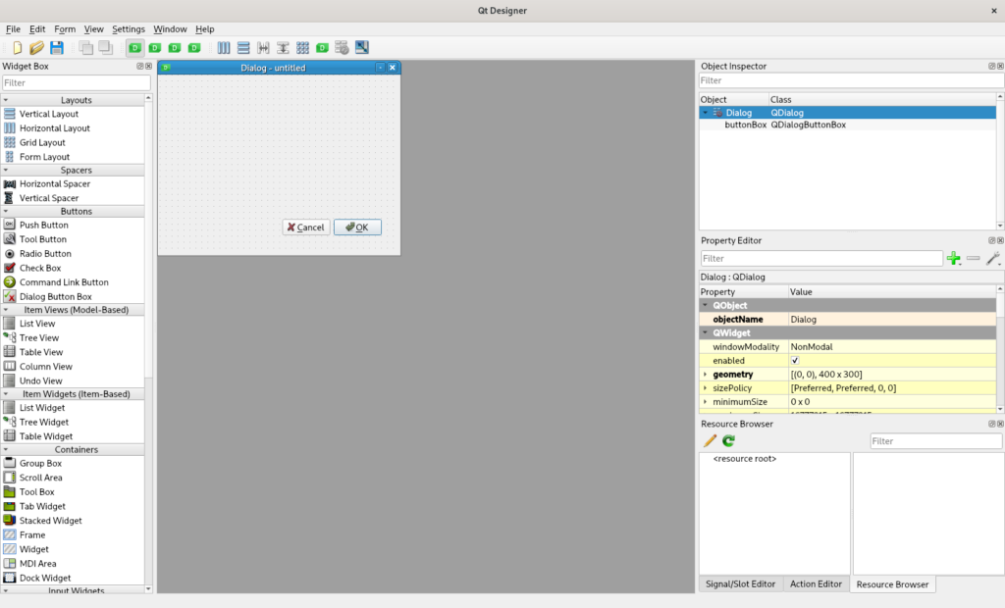Float the Widget Box panel
Image resolution: width=1005 pixels, height=608 pixels.
coord(139,66)
